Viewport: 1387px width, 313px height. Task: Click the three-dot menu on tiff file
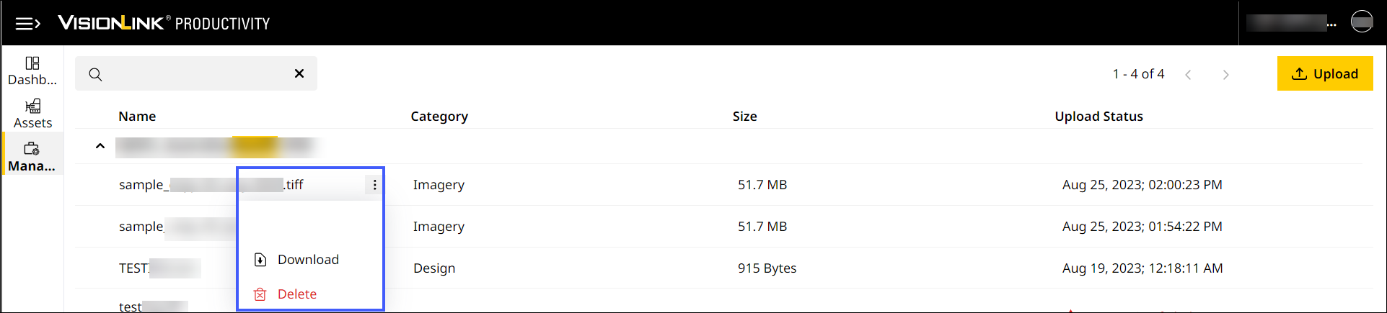pyautogui.click(x=374, y=185)
